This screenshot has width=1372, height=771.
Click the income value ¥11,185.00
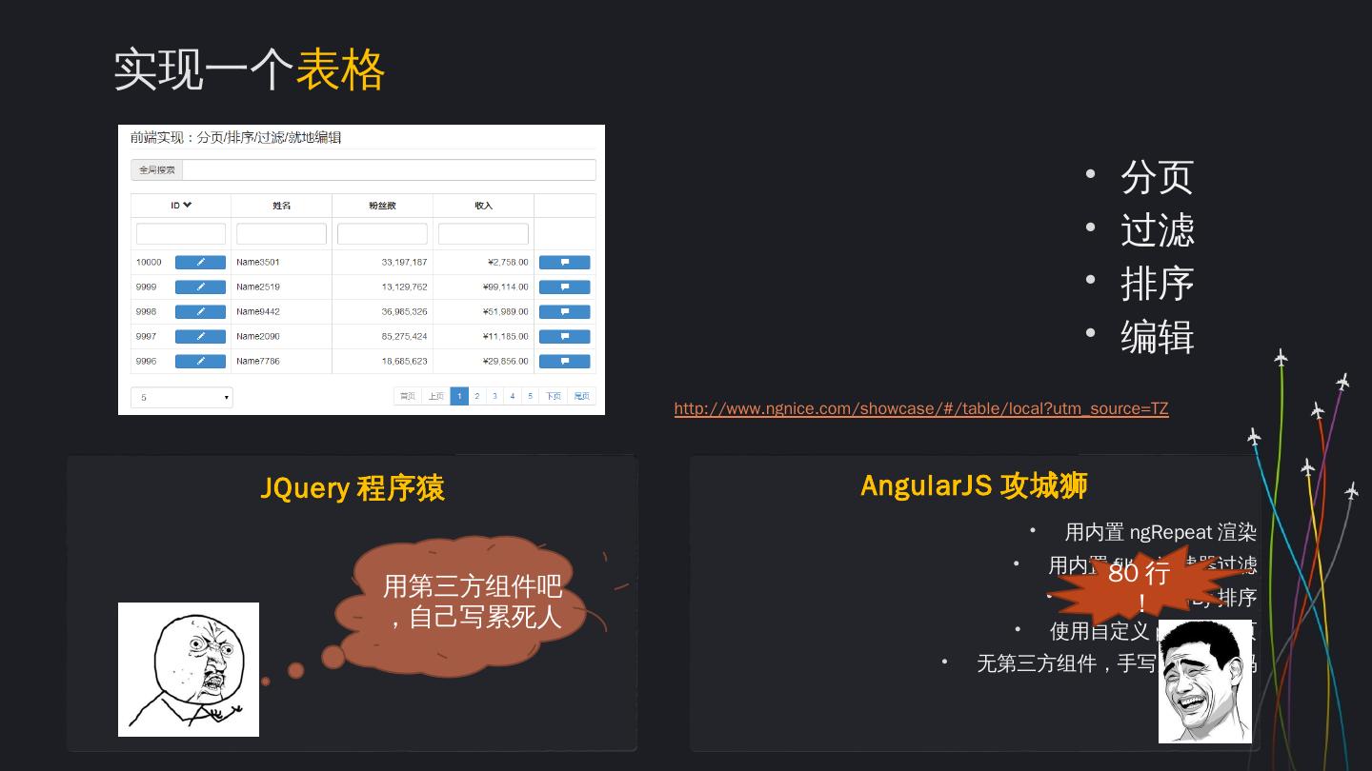[x=505, y=337]
